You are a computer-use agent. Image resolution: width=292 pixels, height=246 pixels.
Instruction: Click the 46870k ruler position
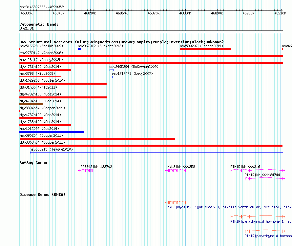coord(154,13)
